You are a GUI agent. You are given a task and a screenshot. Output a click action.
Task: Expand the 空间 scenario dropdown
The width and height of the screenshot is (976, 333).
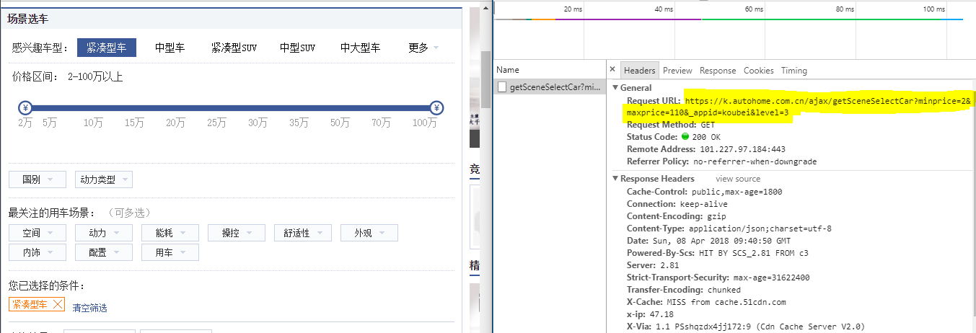[x=37, y=233]
